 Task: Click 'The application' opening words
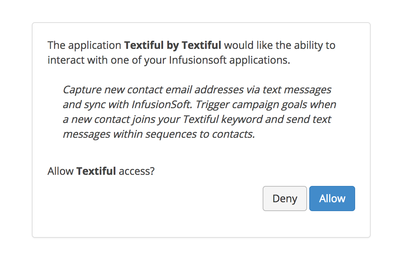click(x=84, y=45)
